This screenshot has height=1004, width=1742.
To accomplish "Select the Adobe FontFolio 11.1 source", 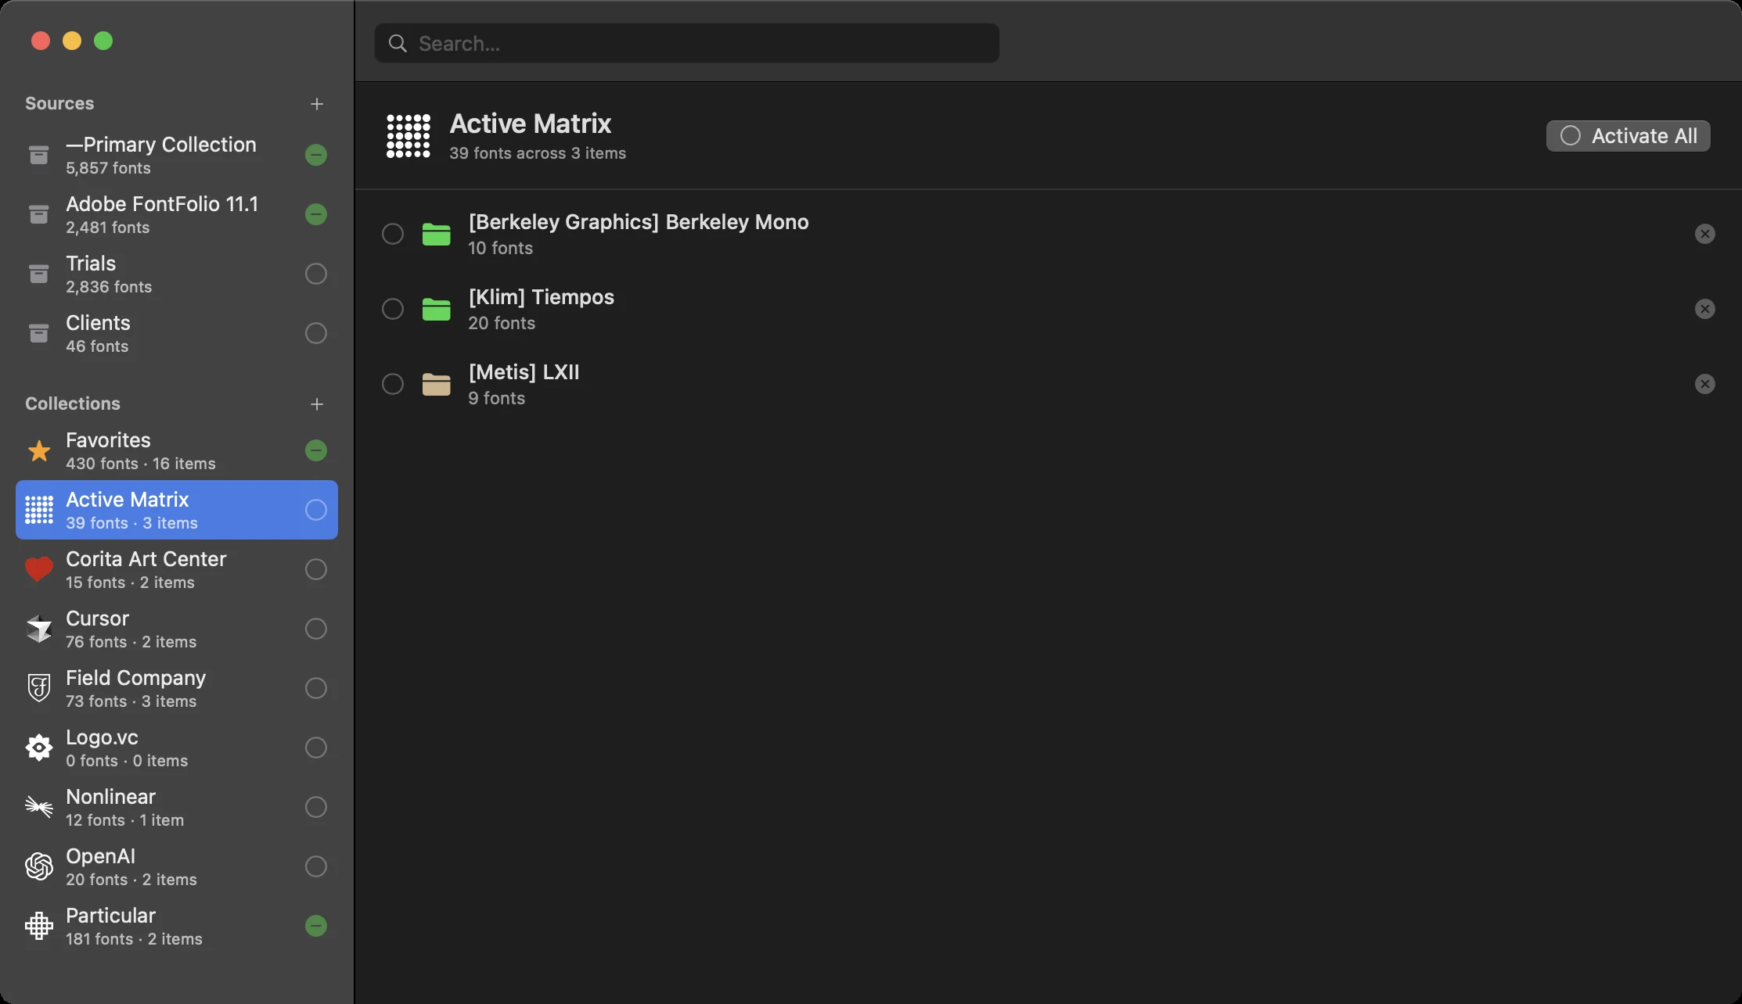I will [x=177, y=214].
